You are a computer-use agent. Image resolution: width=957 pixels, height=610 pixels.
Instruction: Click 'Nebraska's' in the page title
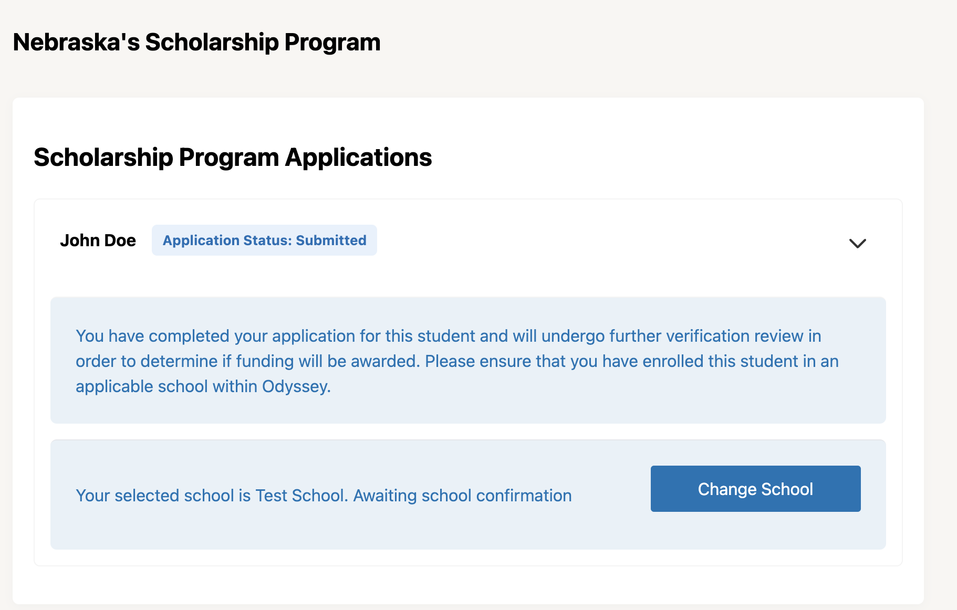point(76,43)
